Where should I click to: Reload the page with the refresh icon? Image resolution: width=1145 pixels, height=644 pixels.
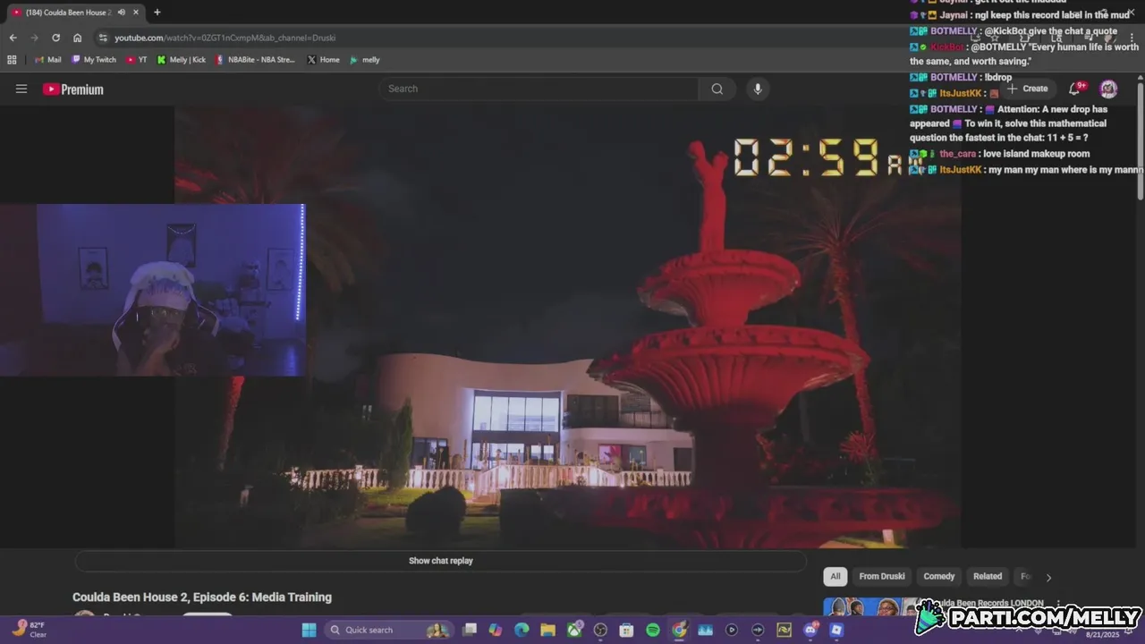click(55, 38)
